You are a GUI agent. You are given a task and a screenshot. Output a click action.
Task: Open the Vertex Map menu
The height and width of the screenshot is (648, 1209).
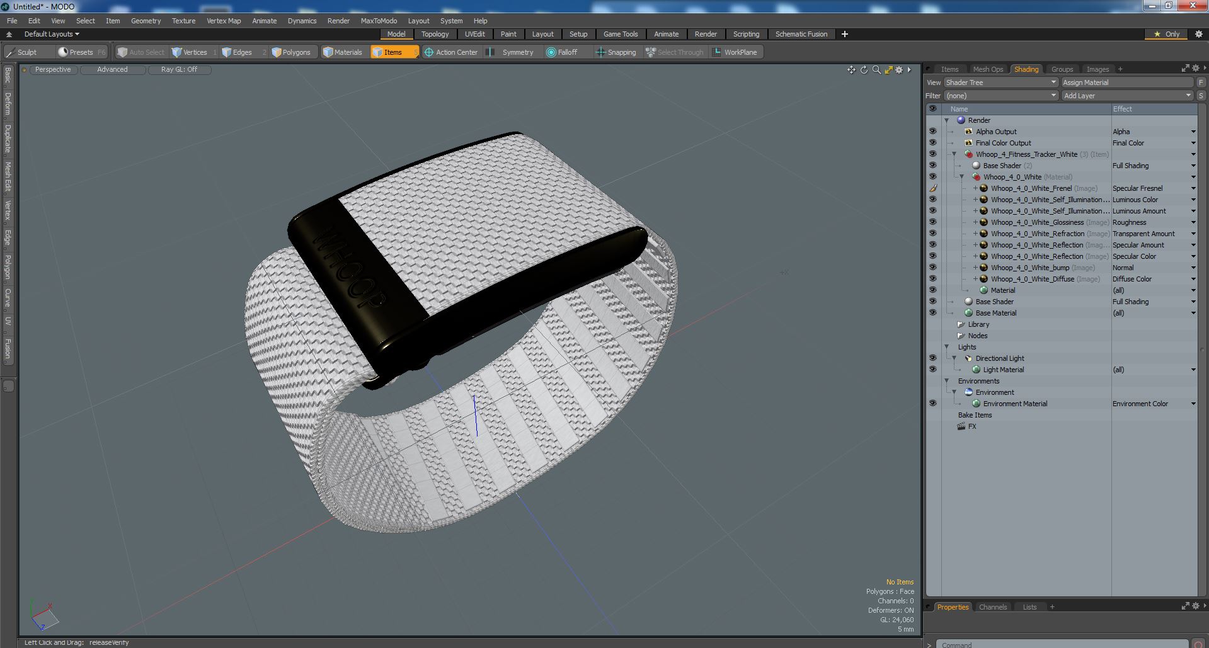[224, 21]
